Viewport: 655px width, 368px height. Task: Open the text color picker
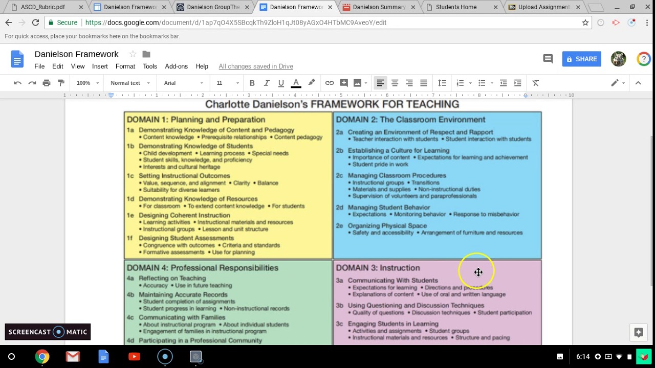[x=296, y=83]
